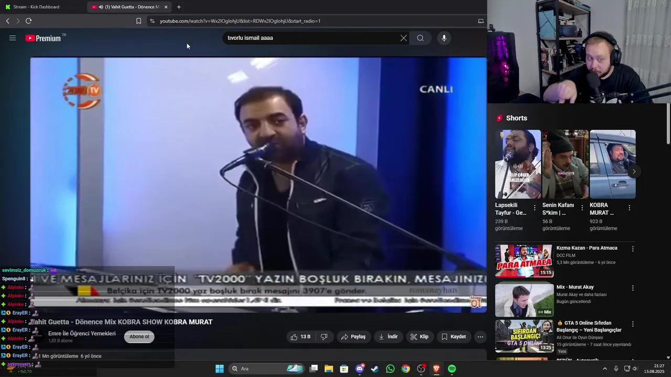
Task: Click the Abone ol watermark in video
Action: click(x=475, y=302)
